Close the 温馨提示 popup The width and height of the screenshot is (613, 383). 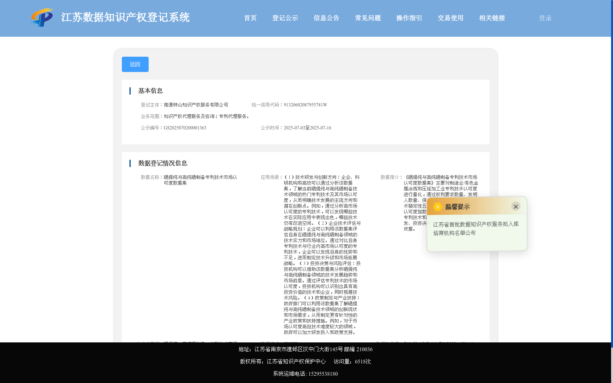coord(516,206)
